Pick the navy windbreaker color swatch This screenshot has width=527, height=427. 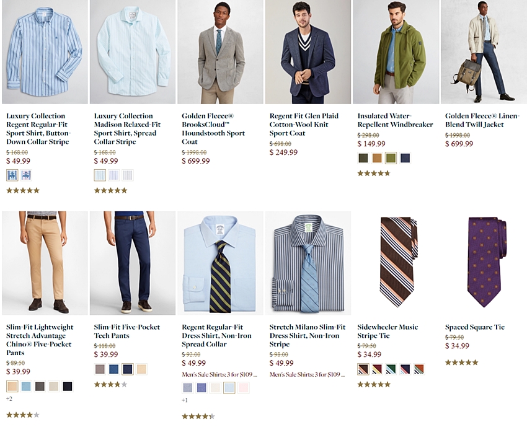(405, 158)
